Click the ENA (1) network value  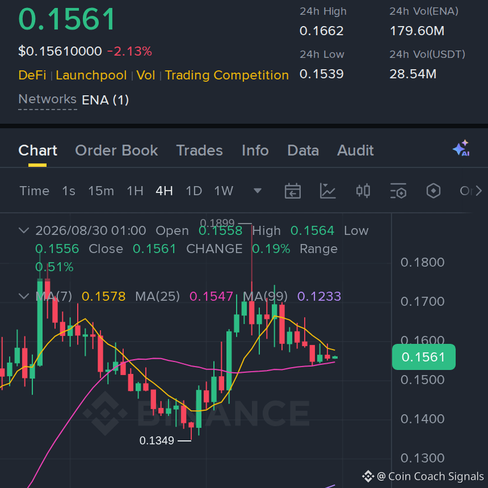pyautogui.click(x=105, y=100)
